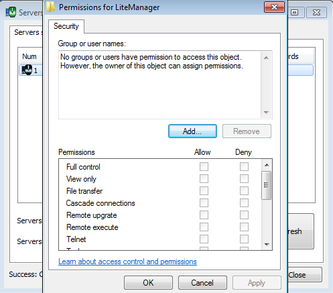Image resolution: width=333 pixels, height=293 pixels.
Task: Deny Cascade connections permission
Action: tap(244, 202)
